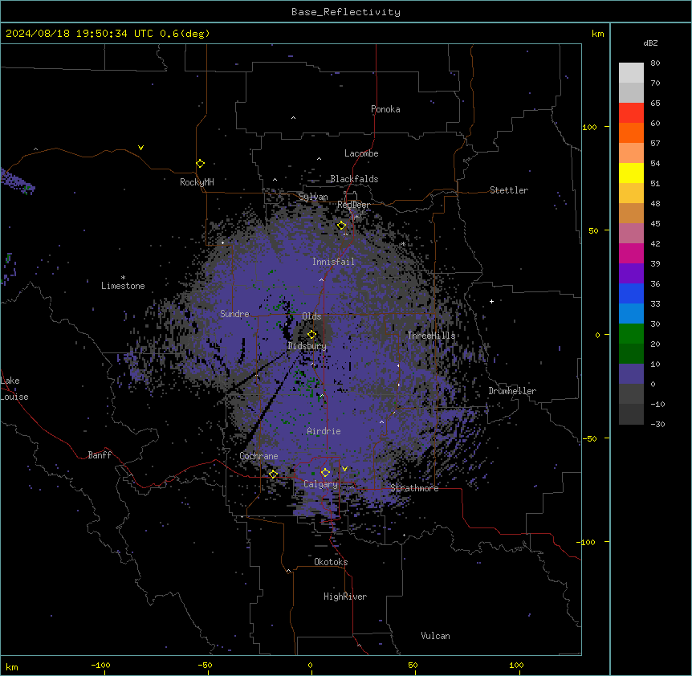The height and width of the screenshot is (676, 692).
Task: Pick the bright orange legend swatch below red
Action: pyautogui.click(x=631, y=132)
